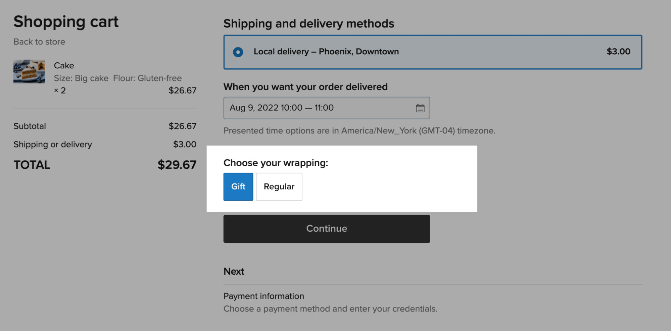This screenshot has width=671, height=331.
Task: Click the Shipping and delivery methods heading
Action: pos(309,23)
